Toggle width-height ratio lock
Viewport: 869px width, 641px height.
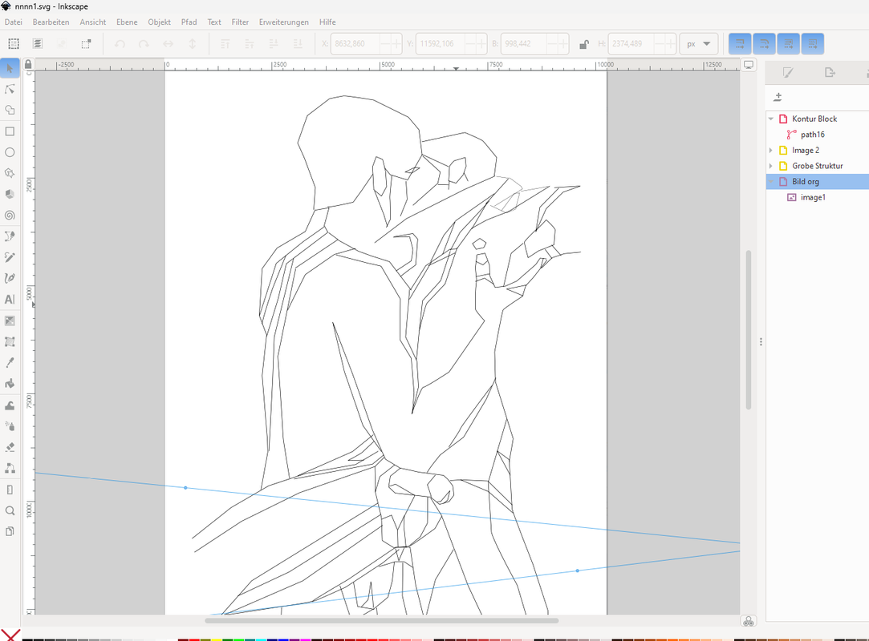coord(583,44)
